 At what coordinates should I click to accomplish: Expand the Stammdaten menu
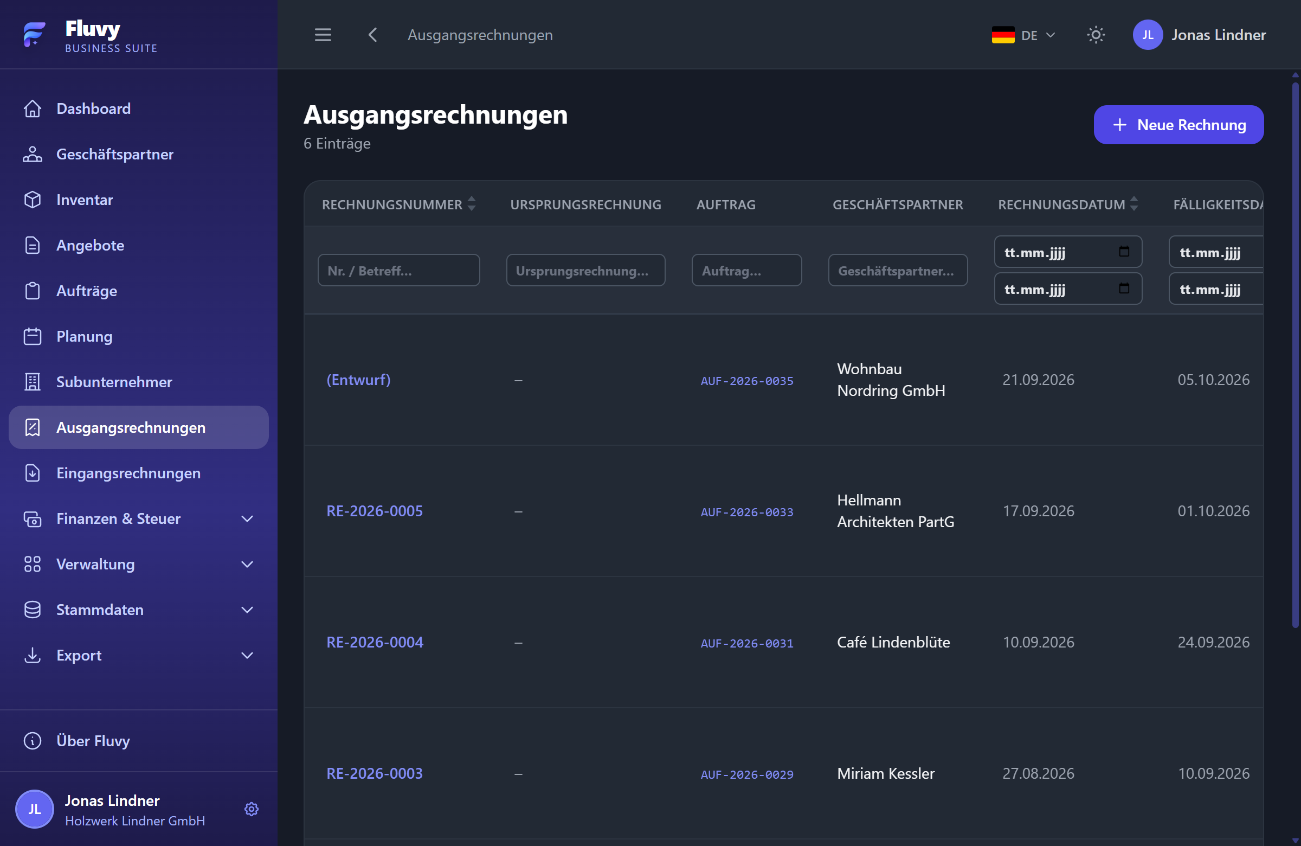(x=139, y=610)
